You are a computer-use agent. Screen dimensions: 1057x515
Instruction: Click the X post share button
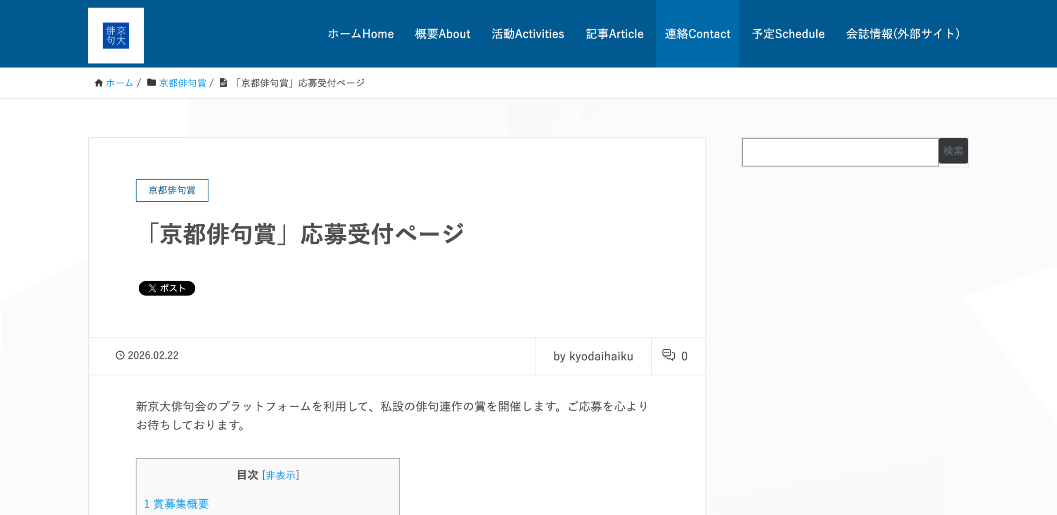pyautogui.click(x=167, y=288)
